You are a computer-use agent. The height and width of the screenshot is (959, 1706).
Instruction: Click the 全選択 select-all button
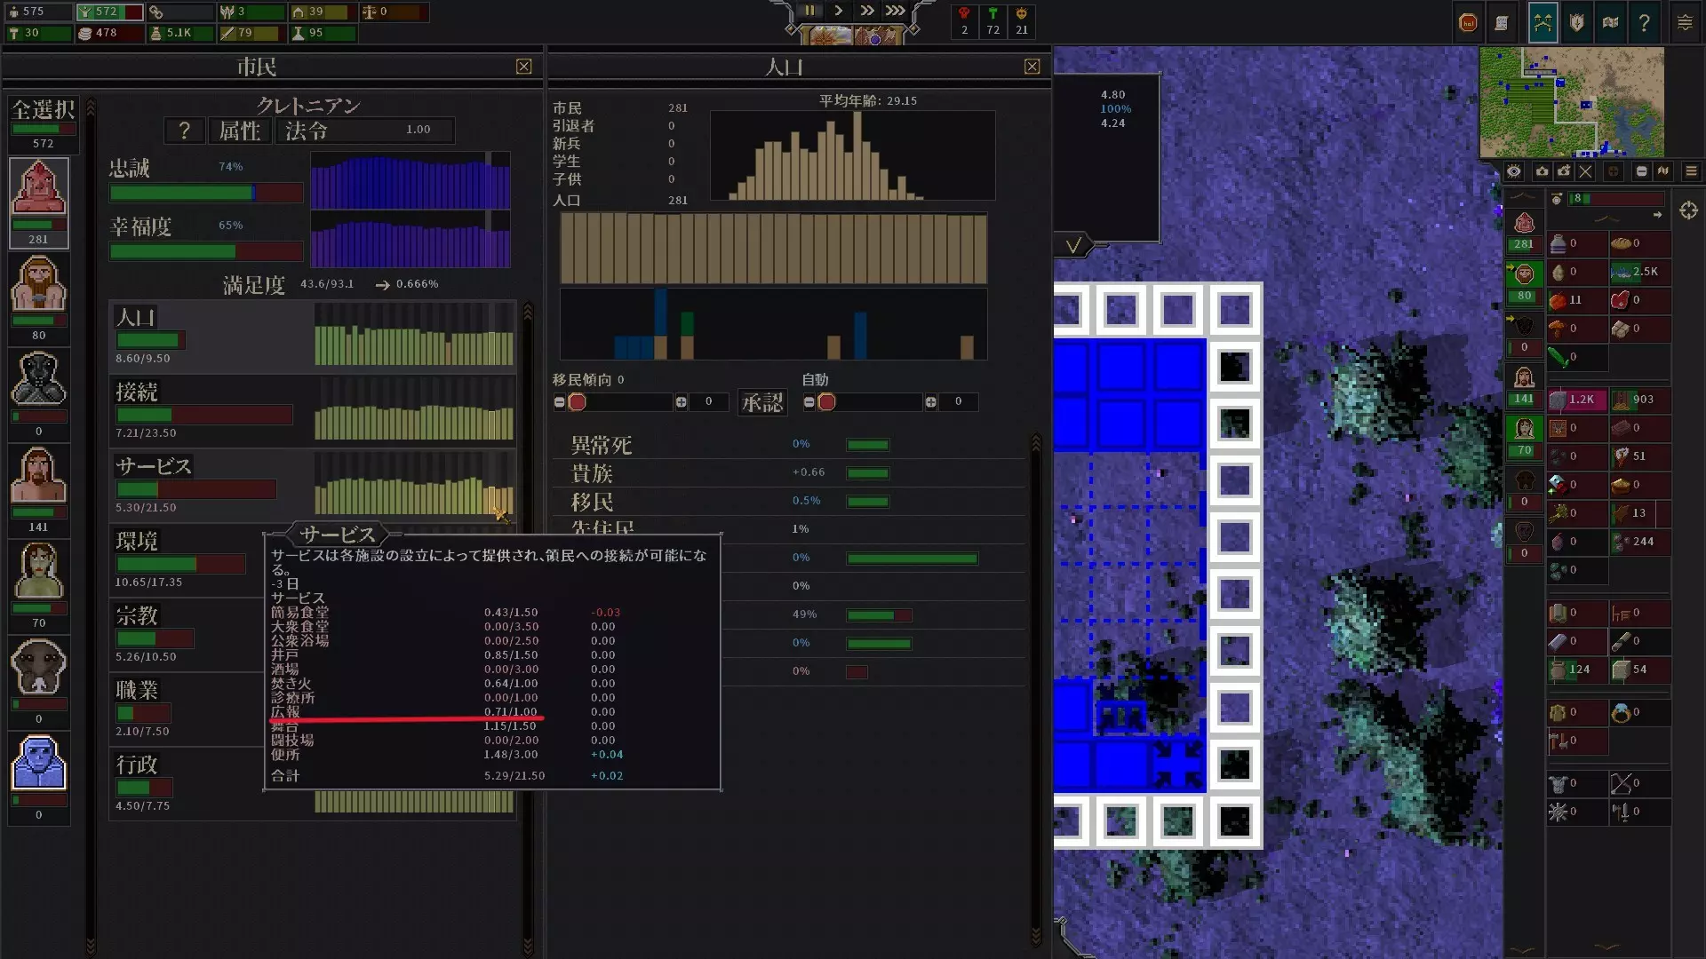pyautogui.click(x=43, y=110)
